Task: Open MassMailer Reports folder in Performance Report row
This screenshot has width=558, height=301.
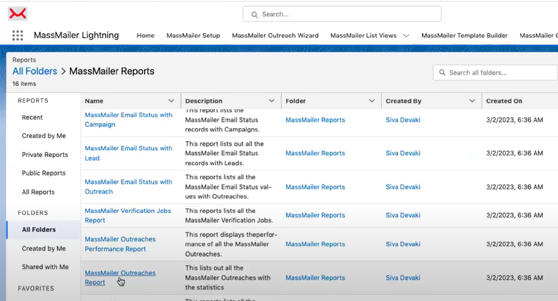Action: [315, 244]
